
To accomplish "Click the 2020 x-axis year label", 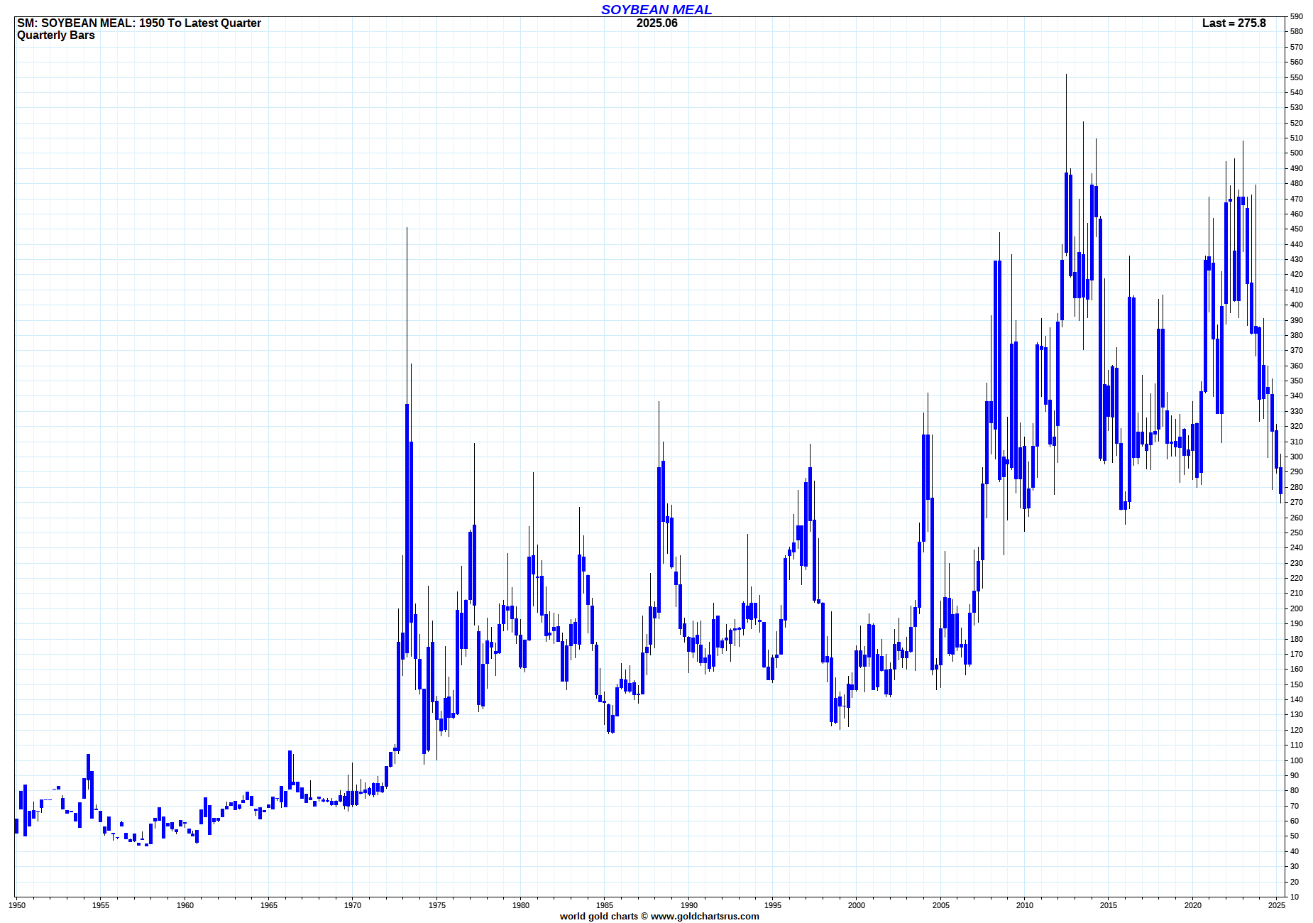I will (1193, 905).
